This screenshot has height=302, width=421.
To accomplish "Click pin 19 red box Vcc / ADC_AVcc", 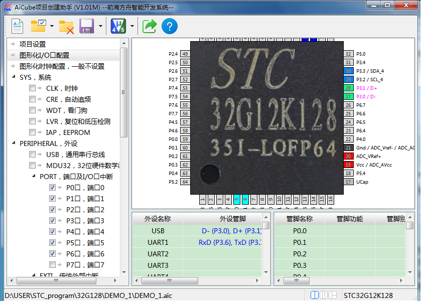I will click(348, 165).
